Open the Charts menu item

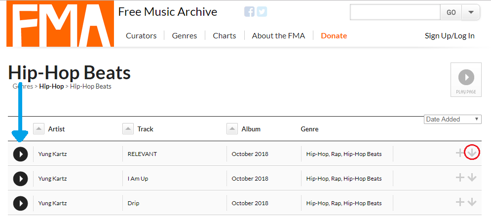coord(225,36)
